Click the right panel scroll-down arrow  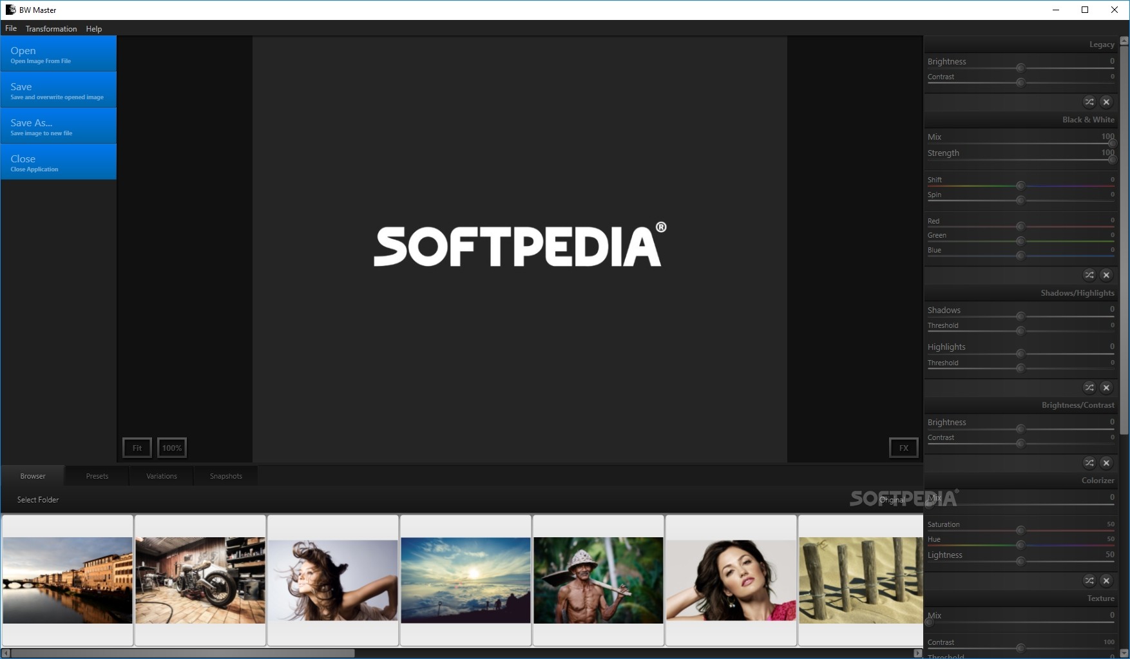pos(1124,653)
